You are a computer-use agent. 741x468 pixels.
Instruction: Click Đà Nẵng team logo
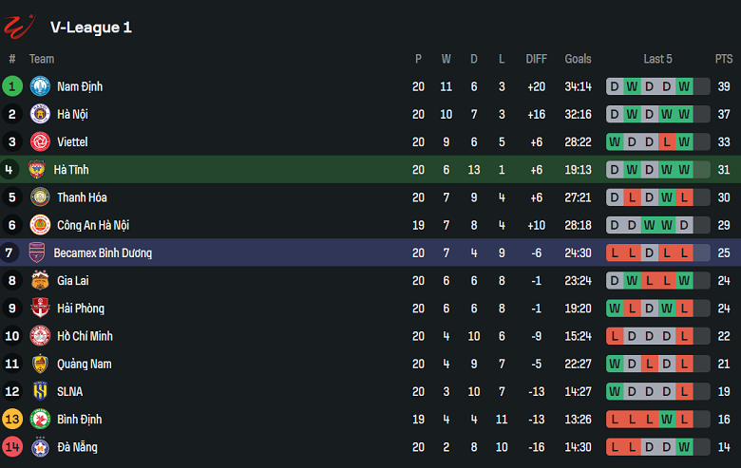tap(40, 447)
